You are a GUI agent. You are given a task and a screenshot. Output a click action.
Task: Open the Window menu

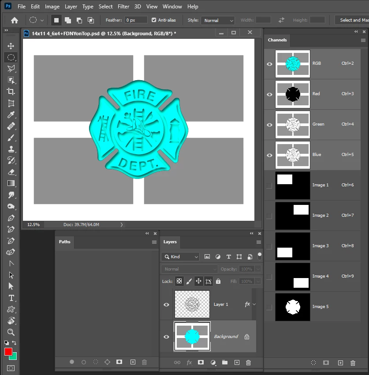coord(172,7)
